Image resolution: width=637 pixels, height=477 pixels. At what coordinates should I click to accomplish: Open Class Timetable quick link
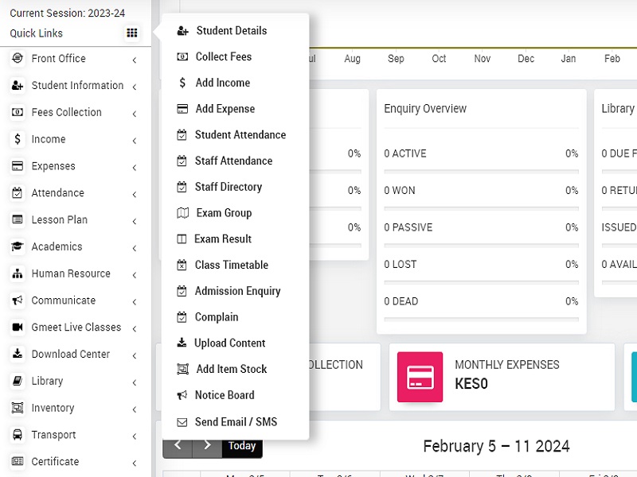tap(231, 265)
